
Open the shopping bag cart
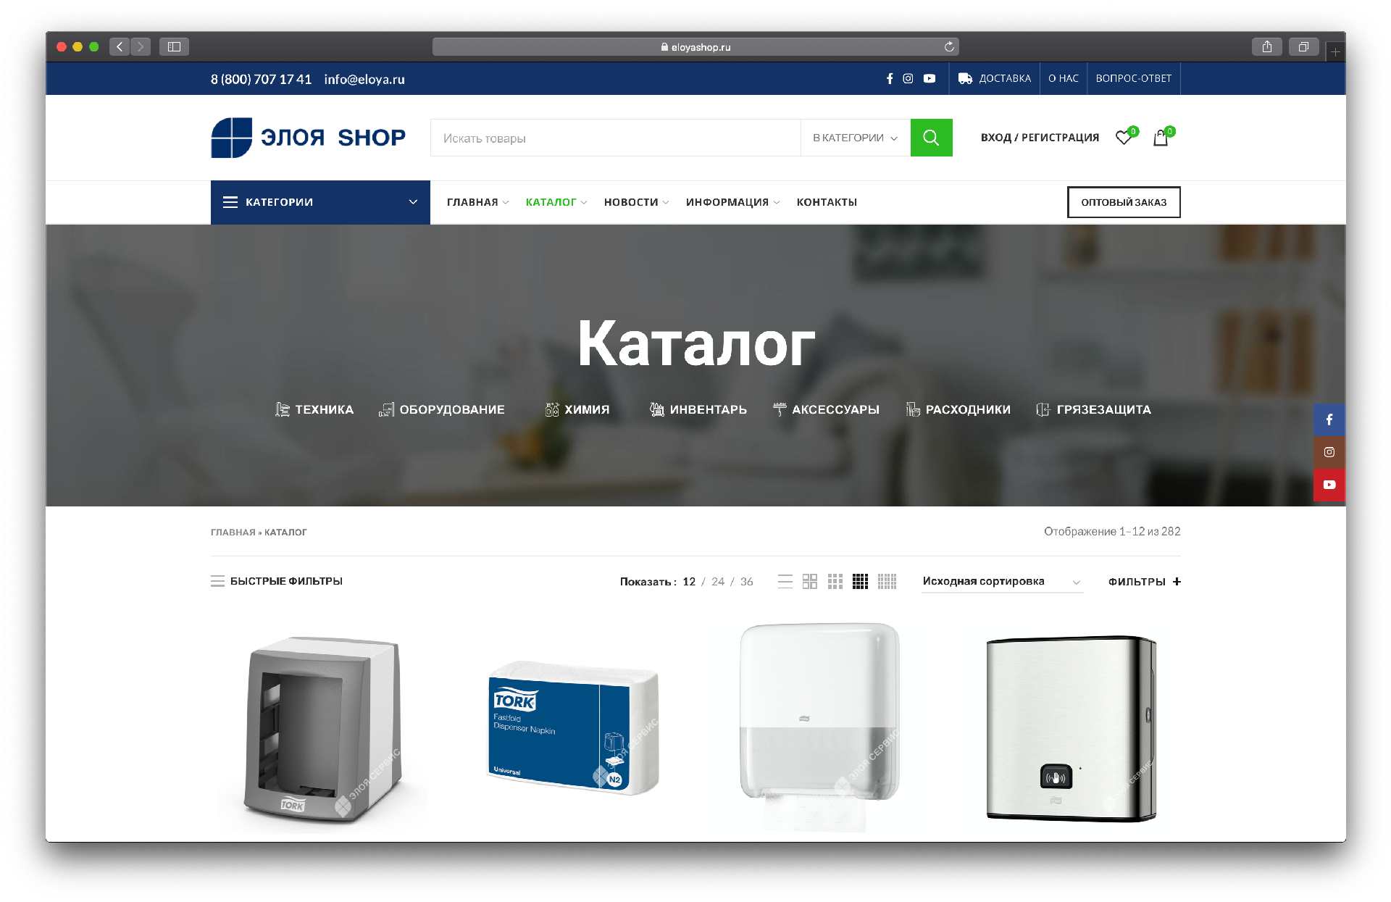pos(1161,138)
